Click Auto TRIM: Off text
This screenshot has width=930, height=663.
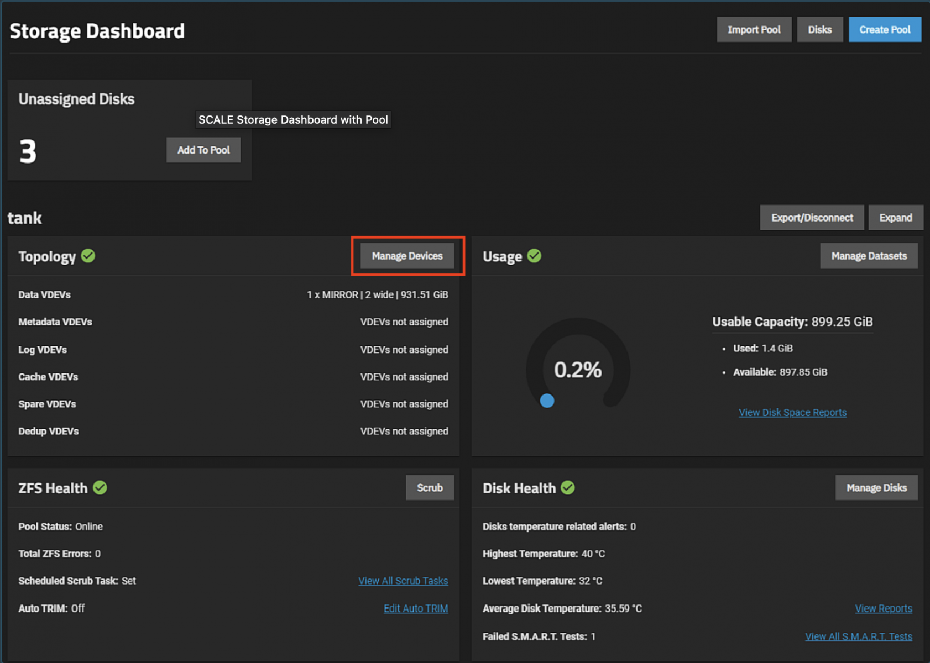[51, 608]
